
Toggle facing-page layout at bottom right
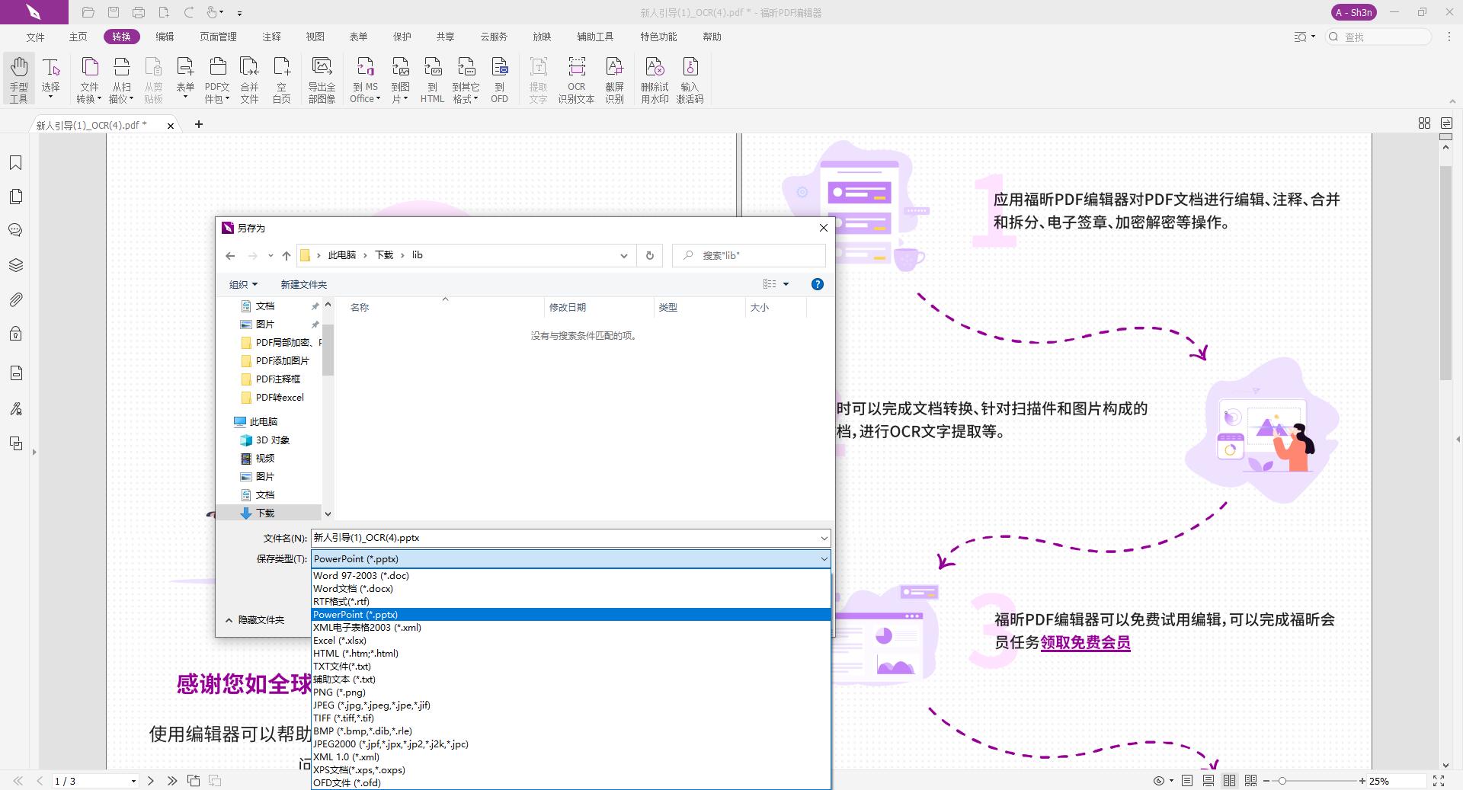(x=1229, y=781)
